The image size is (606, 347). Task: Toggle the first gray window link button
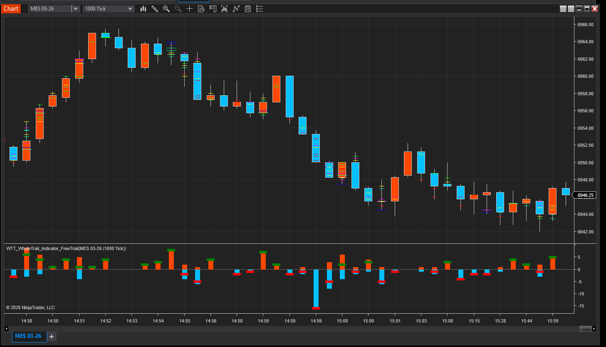[563, 9]
